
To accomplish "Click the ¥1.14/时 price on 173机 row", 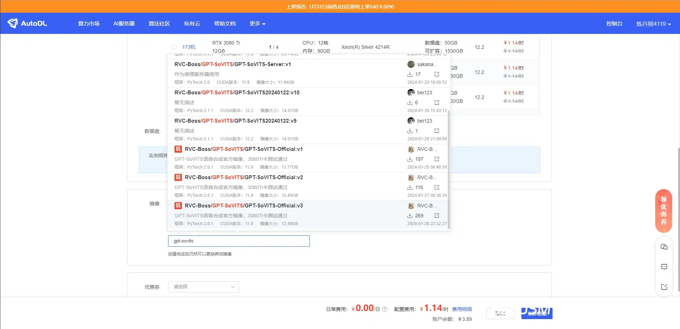I will [514, 43].
